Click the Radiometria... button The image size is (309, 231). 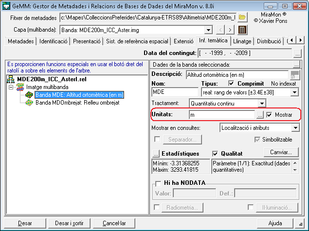[x=182, y=208]
